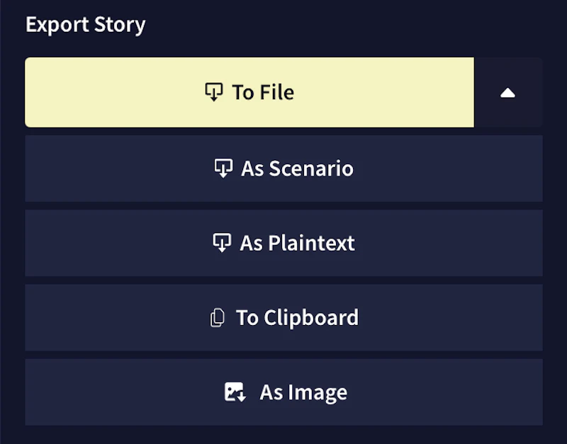Click the picture icon next to As Image label

[x=234, y=392]
